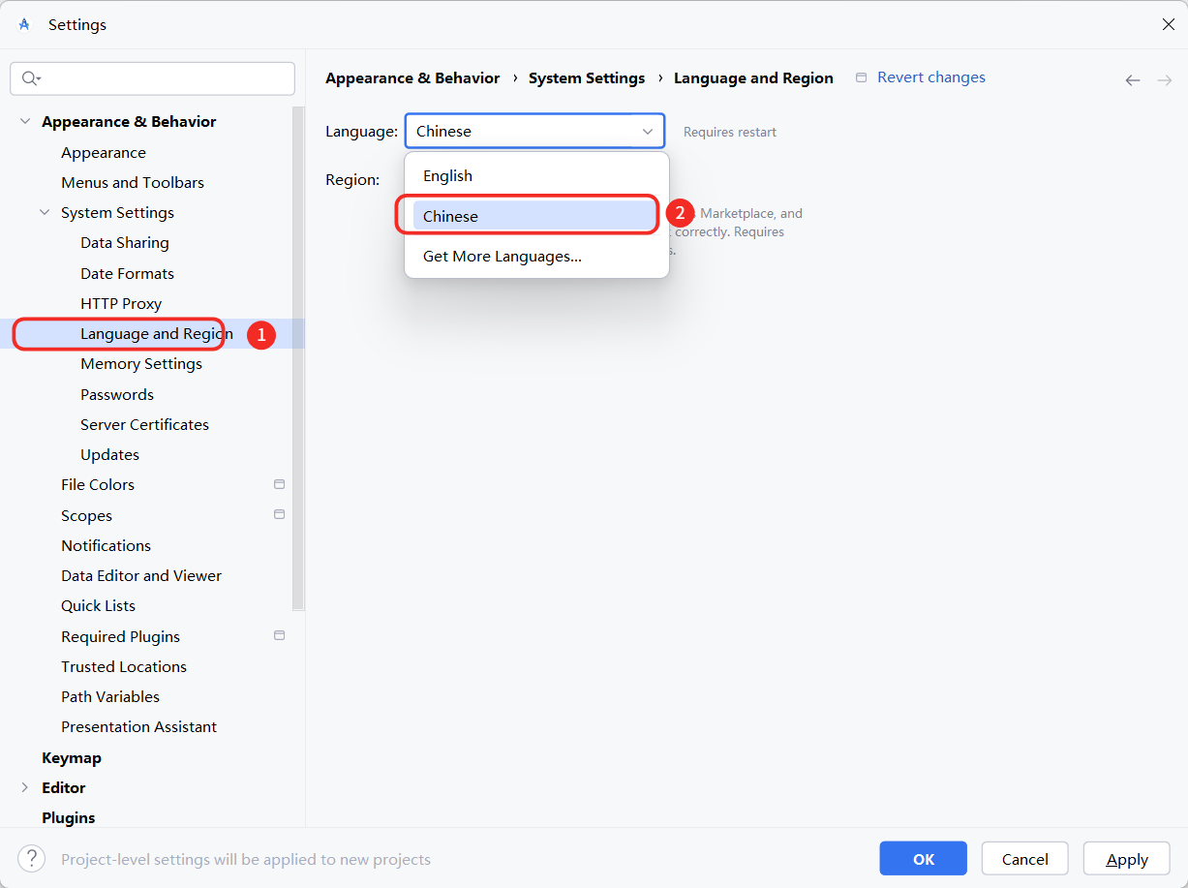Screen dimensions: 1188x888
Task: Select the HTTP Proxy tree item
Action: coord(123,303)
